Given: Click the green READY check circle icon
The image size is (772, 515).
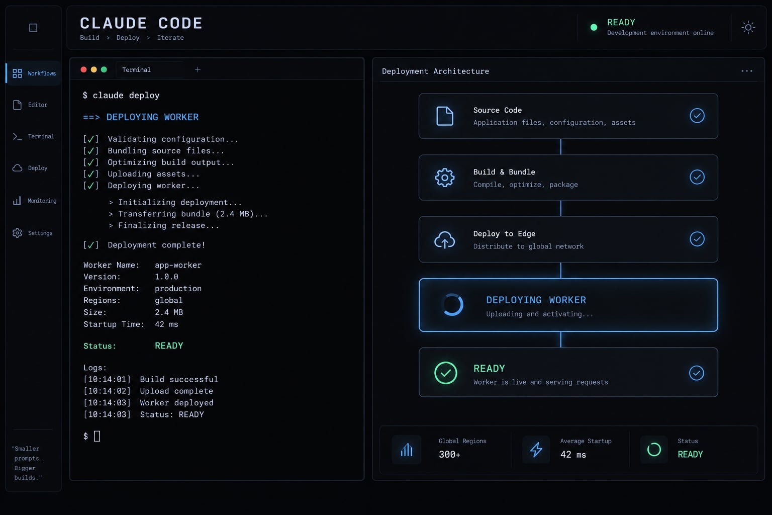Looking at the screenshot, I should coord(446,373).
